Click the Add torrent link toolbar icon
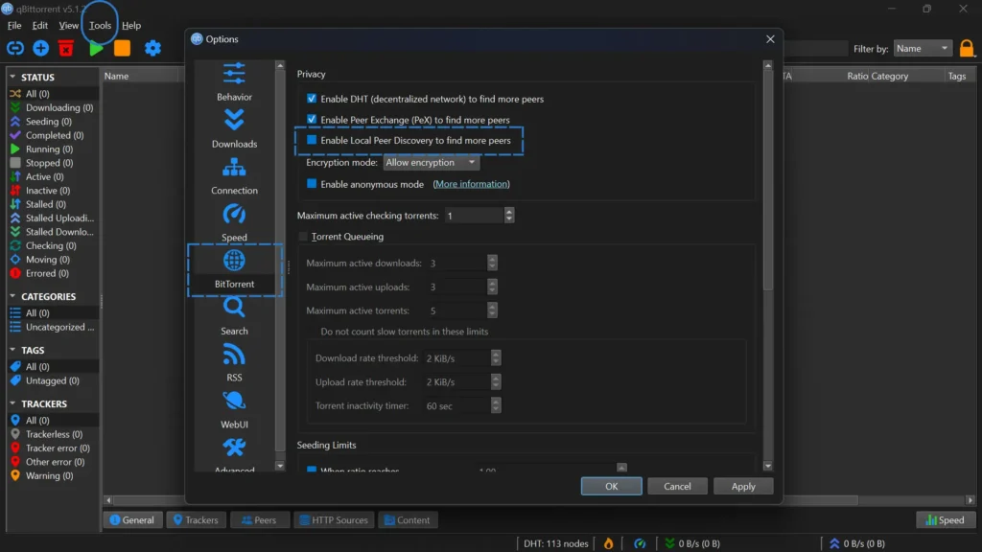 [x=15, y=48]
